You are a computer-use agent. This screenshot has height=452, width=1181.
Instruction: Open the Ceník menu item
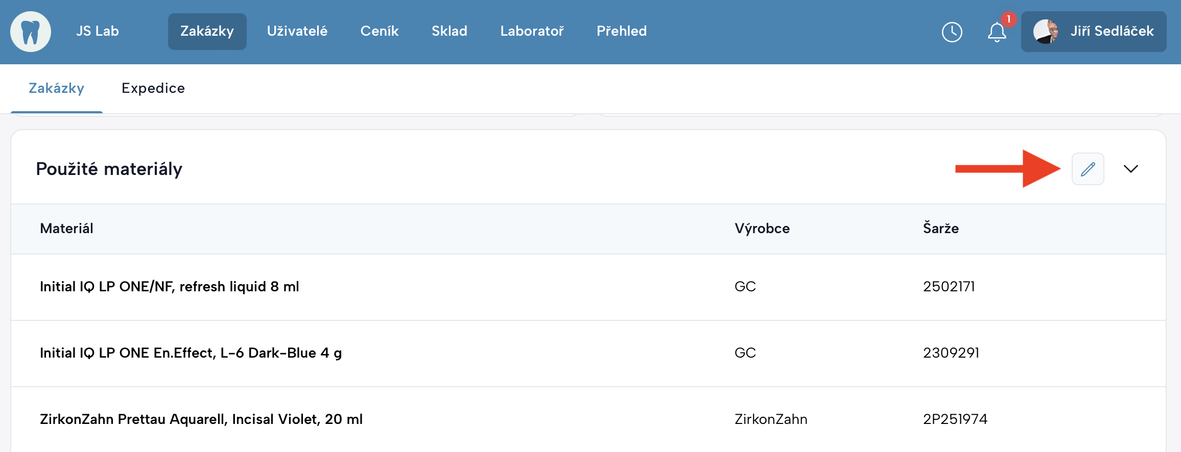(x=379, y=31)
